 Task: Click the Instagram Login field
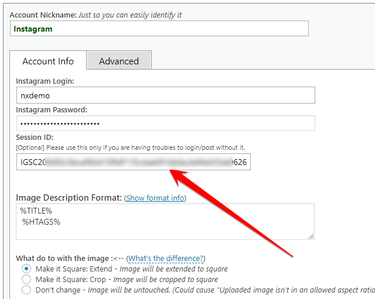point(166,95)
